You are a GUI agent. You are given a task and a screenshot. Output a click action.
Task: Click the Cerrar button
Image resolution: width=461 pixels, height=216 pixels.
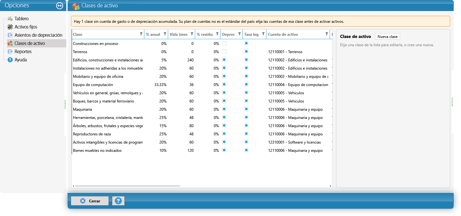tap(90, 201)
